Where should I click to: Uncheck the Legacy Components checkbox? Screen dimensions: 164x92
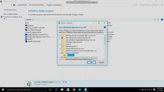(x=62, y=53)
